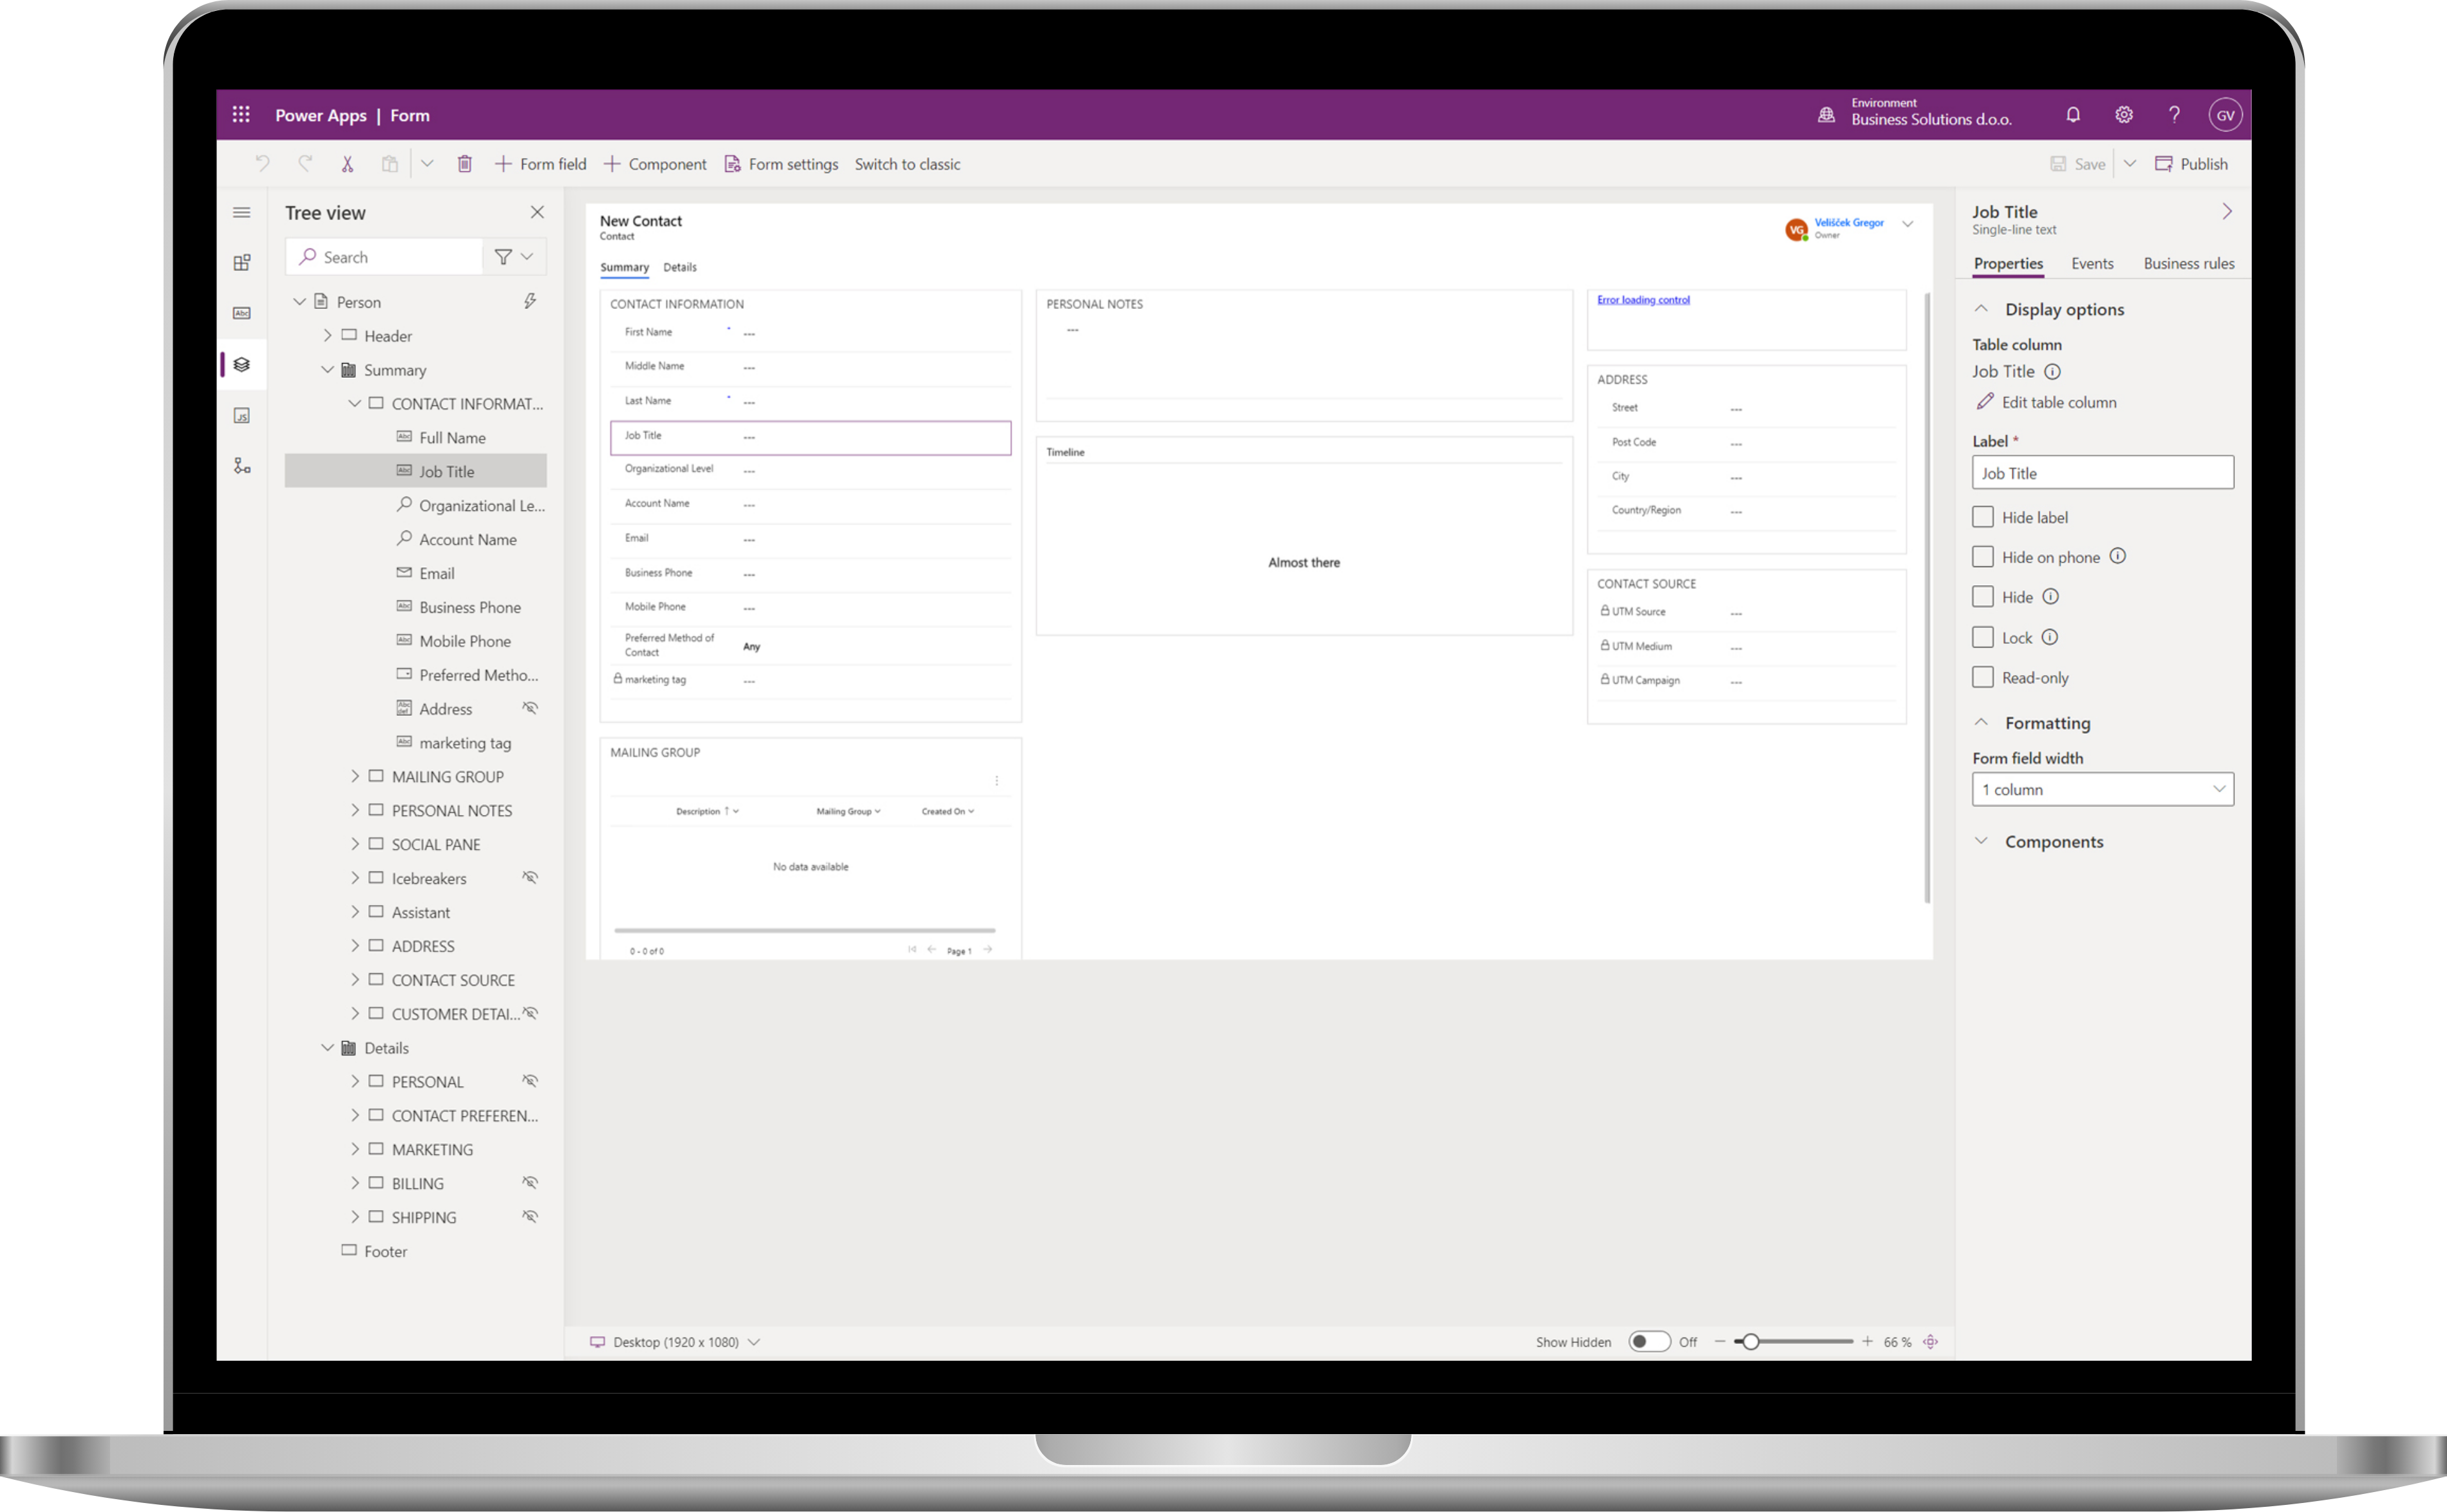
Task: Click the Add Form field button
Action: [540, 164]
